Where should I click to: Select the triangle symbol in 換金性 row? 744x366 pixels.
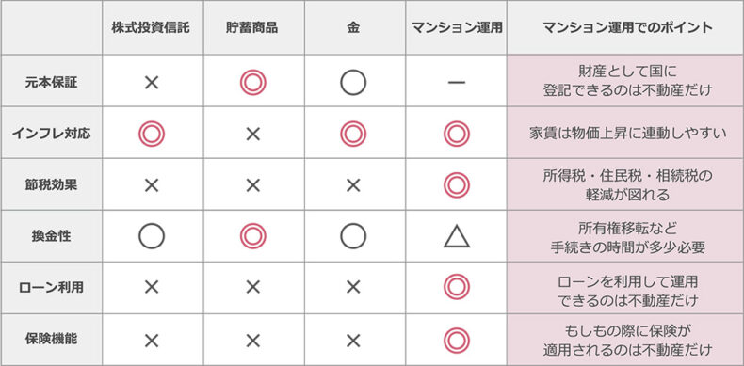tap(457, 236)
